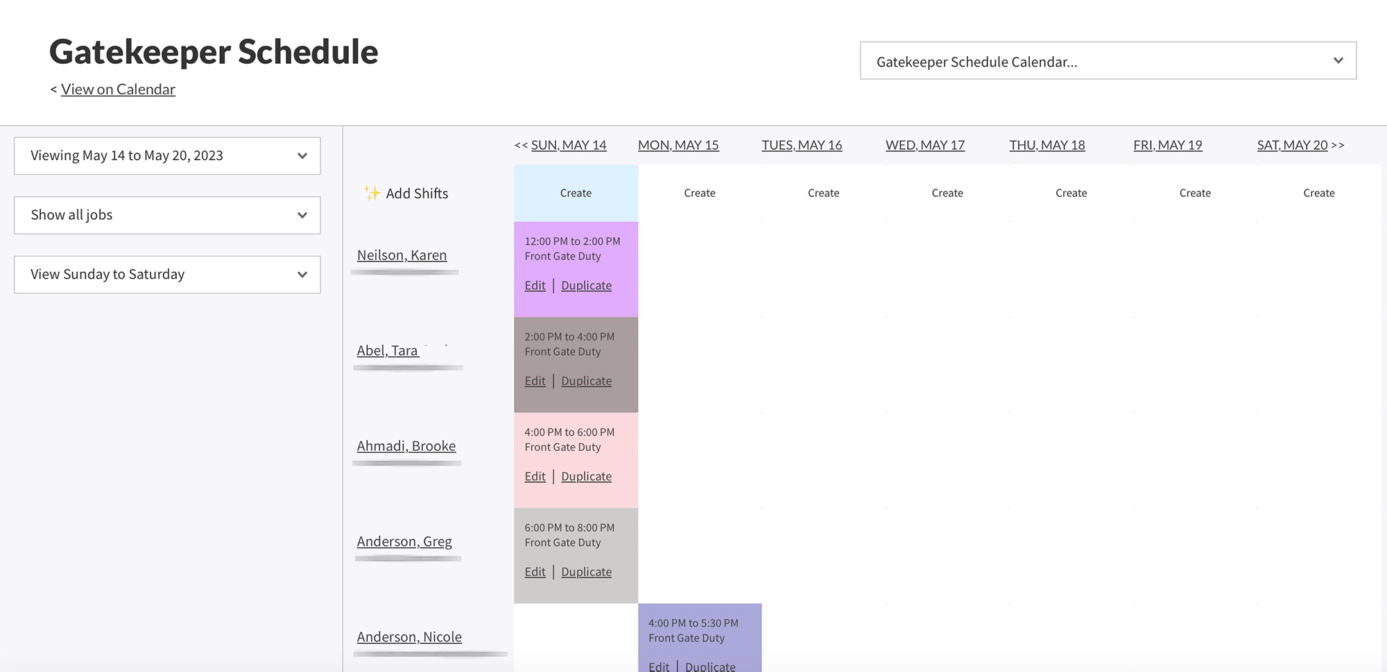Create a shift for Wednesday May 17
The height and width of the screenshot is (672, 1387).
(x=947, y=193)
